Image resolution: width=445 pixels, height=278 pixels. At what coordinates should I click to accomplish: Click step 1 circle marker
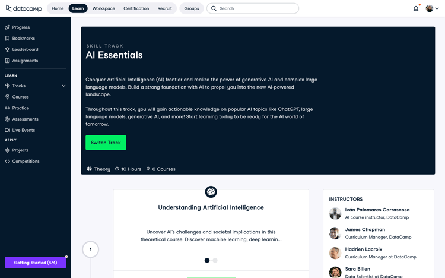click(x=91, y=249)
